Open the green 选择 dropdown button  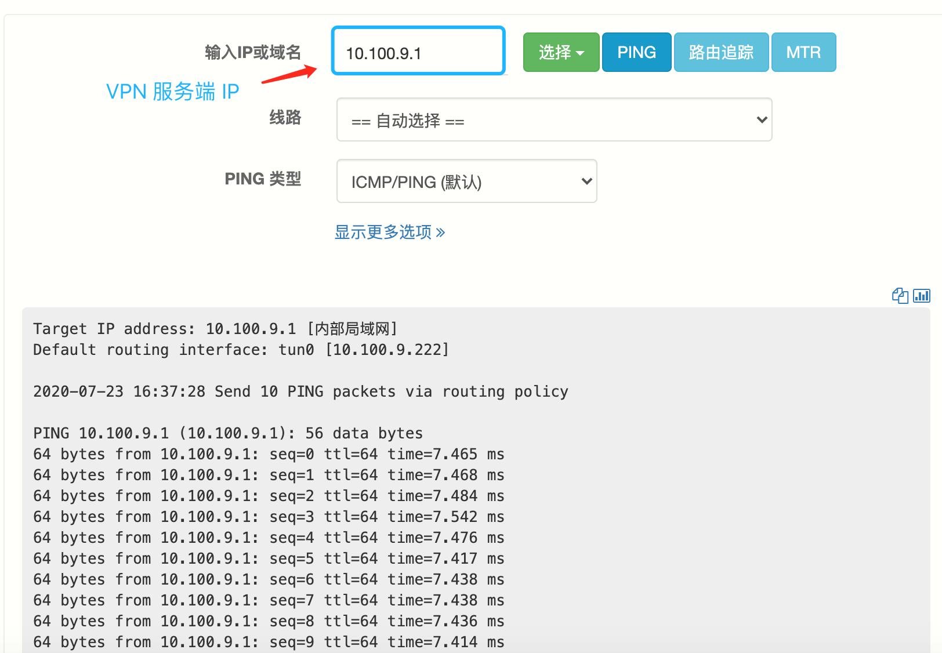560,53
